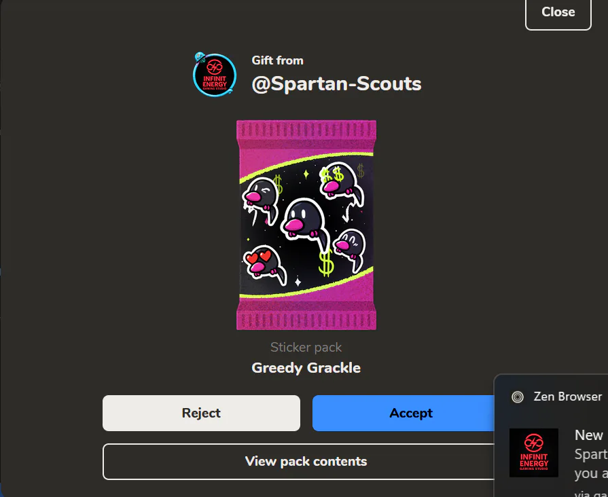Click the Zen Browser notification icon
This screenshot has height=497, width=608.
point(518,397)
